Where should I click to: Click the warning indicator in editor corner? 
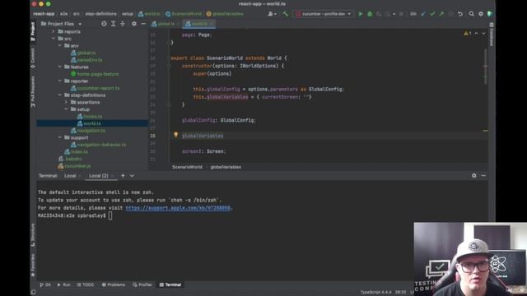click(467, 33)
